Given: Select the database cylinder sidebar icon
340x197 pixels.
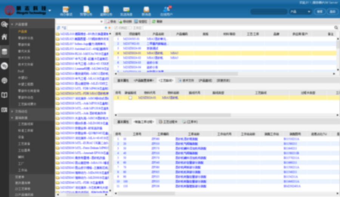Looking at the screenshot, I should coord(4,52).
